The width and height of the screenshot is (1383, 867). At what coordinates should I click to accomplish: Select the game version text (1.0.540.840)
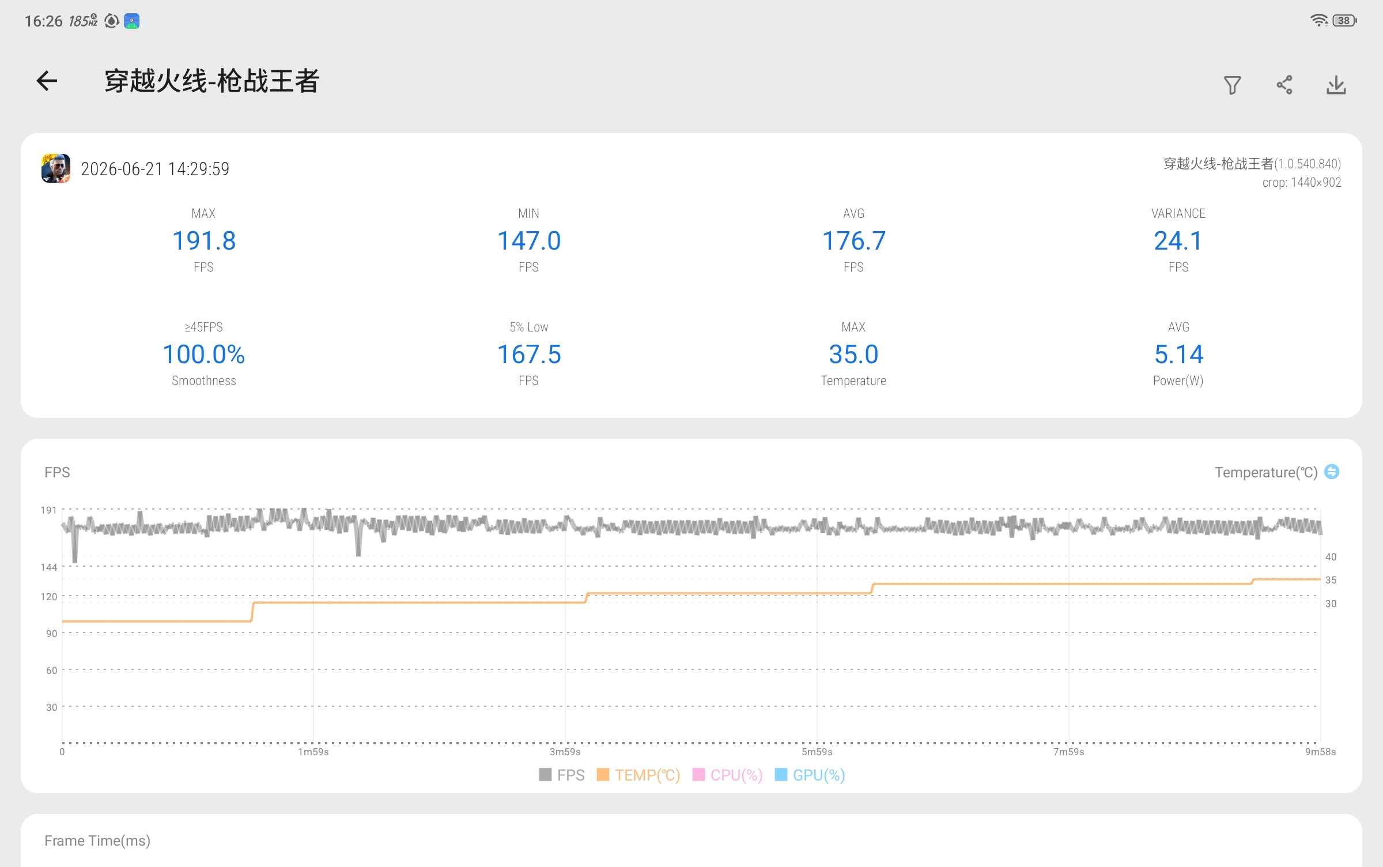point(1308,164)
